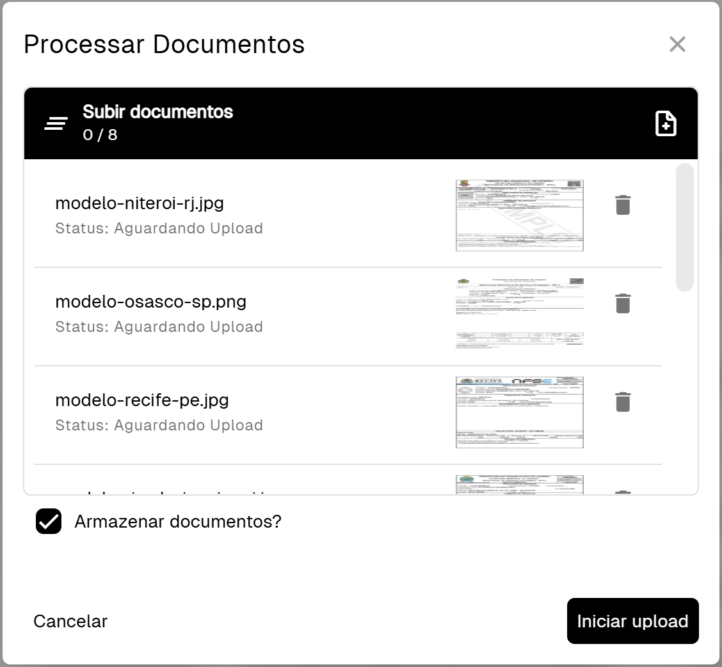
Task: Click the stacked-lines icon beside Subir documentos
Action: pyautogui.click(x=56, y=123)
